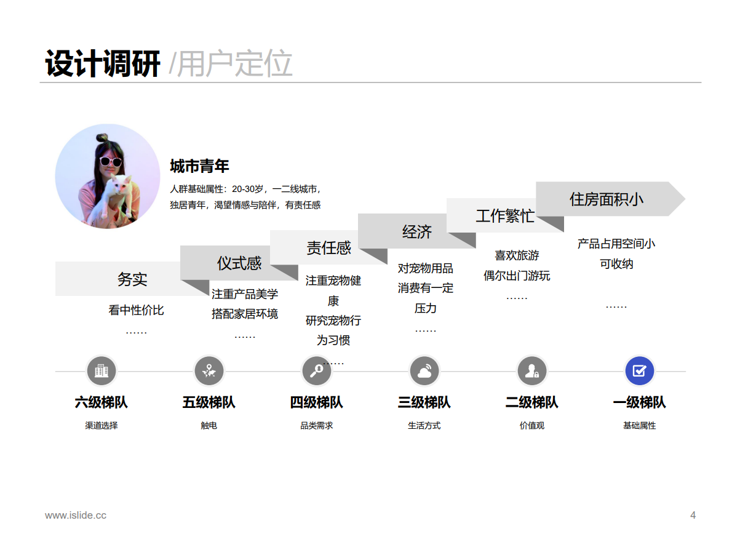Click the /用户定位 subtitle text
This screenshot has height=555, width=740.
pos(231,63)
